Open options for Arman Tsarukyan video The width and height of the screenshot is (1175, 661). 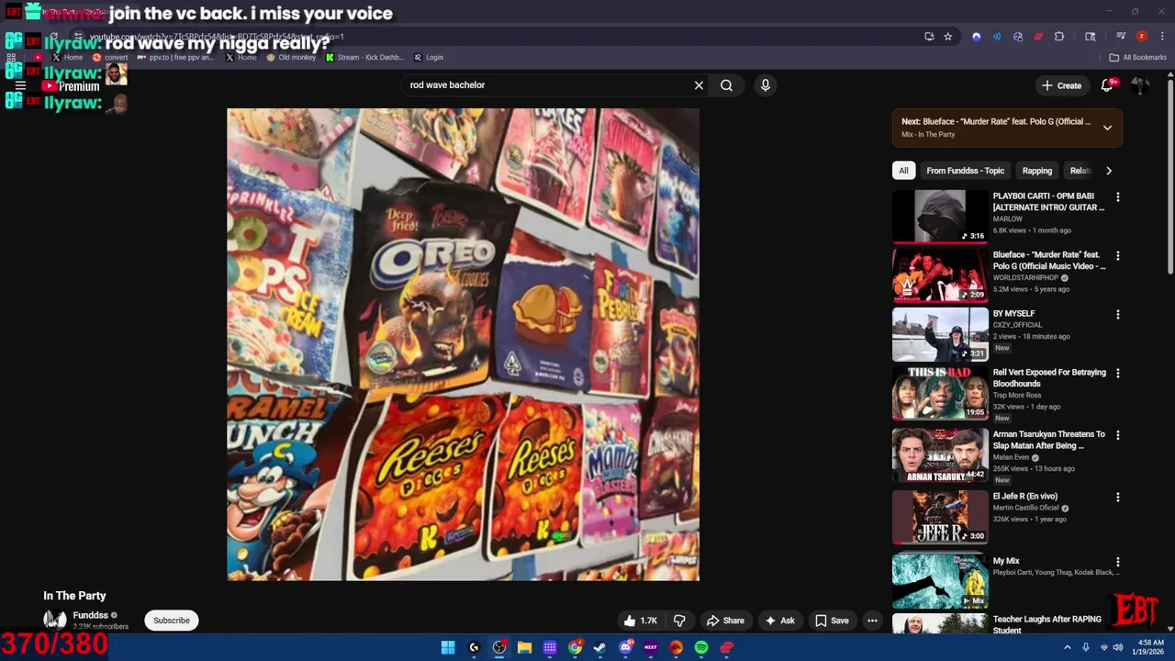coord(1118,435)
